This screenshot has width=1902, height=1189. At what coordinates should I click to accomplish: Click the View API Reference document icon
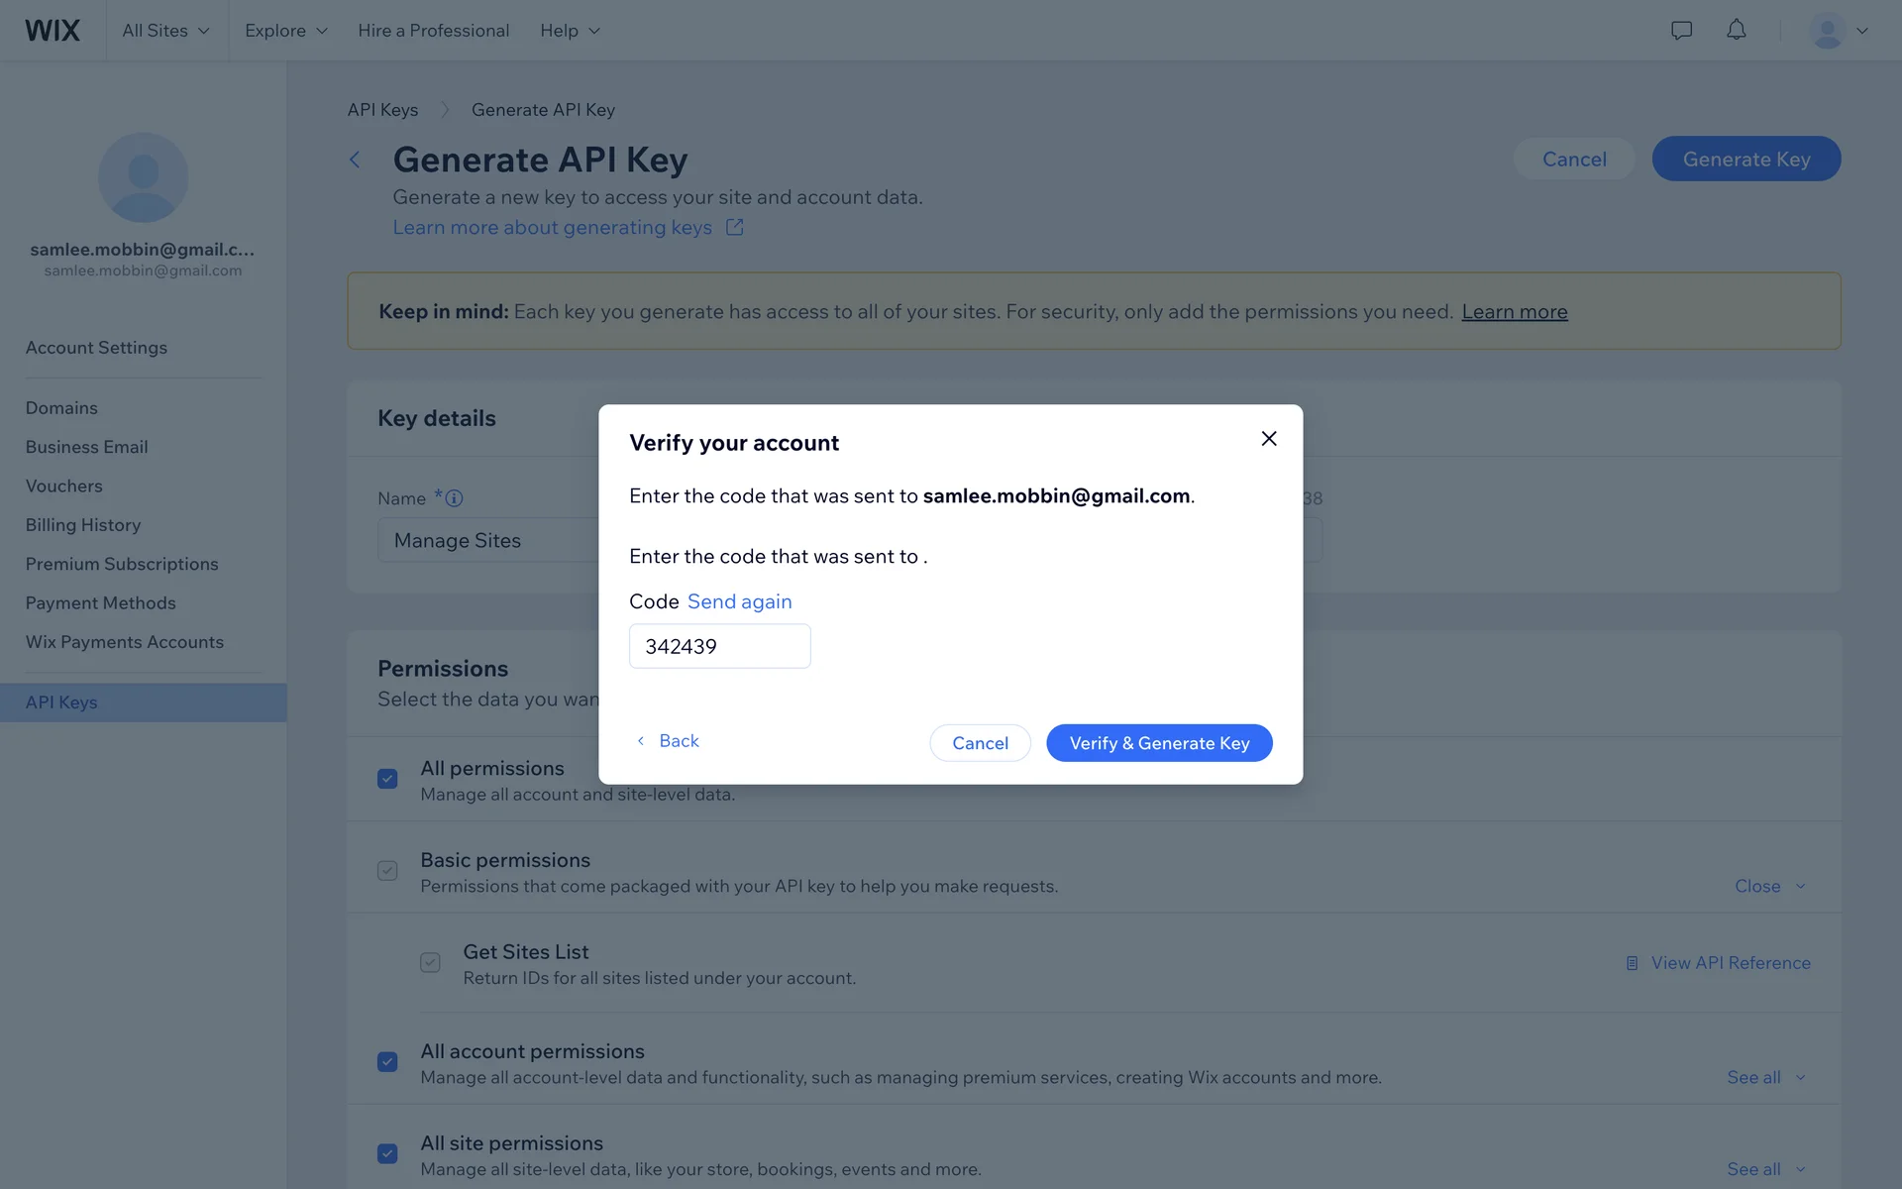1632,963
